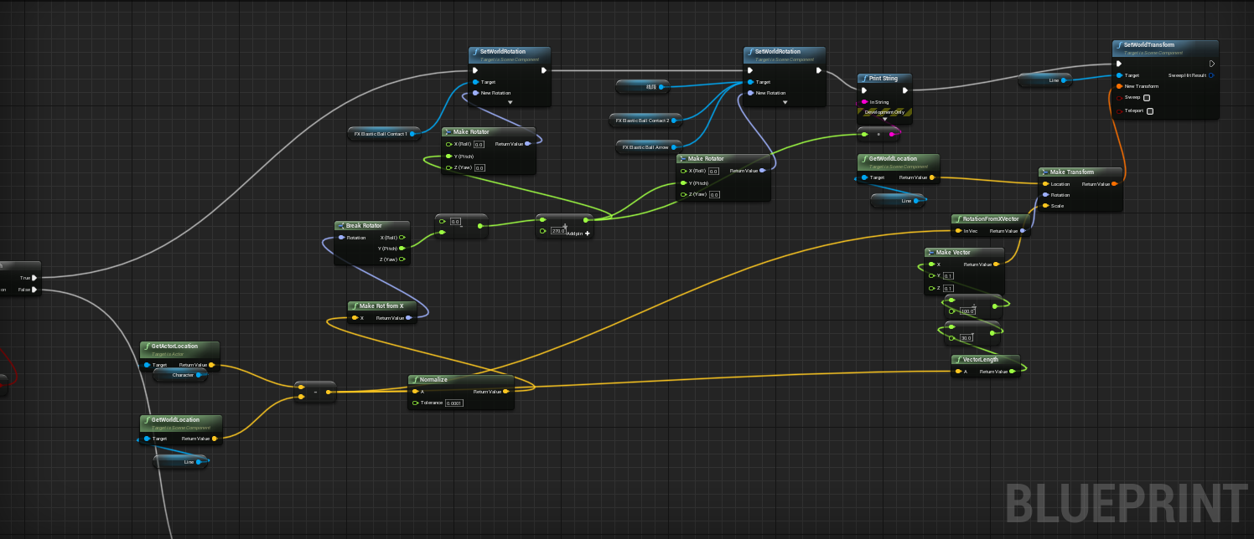Toggle the Sweep checkbox on SetWorldTransform
This screenshot has height=539, width=1254.
(1147, 98)
